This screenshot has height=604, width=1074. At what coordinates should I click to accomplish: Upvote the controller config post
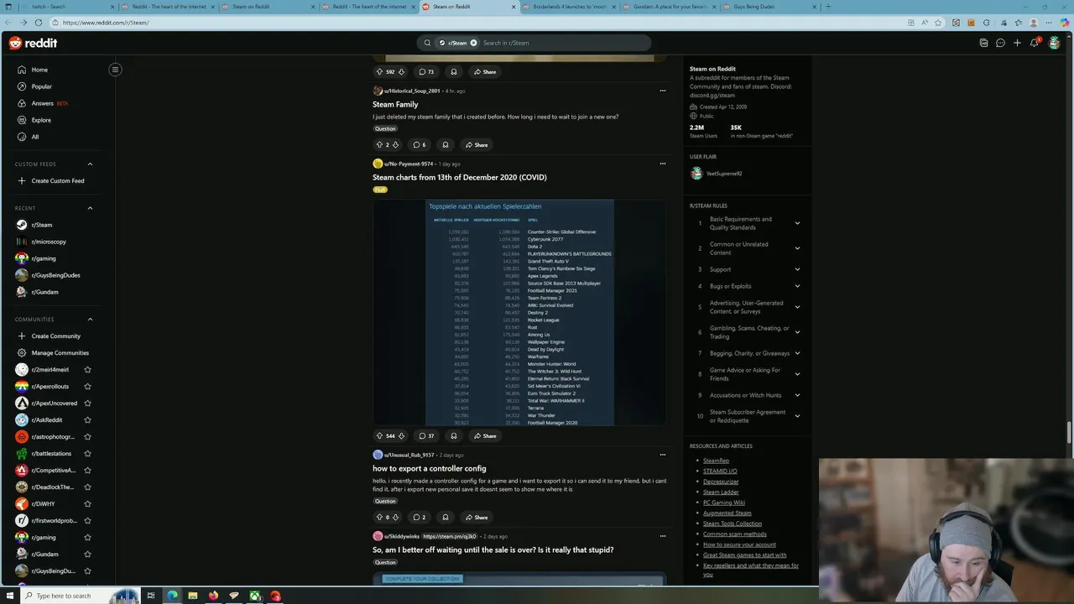click(x=379, y=517)
